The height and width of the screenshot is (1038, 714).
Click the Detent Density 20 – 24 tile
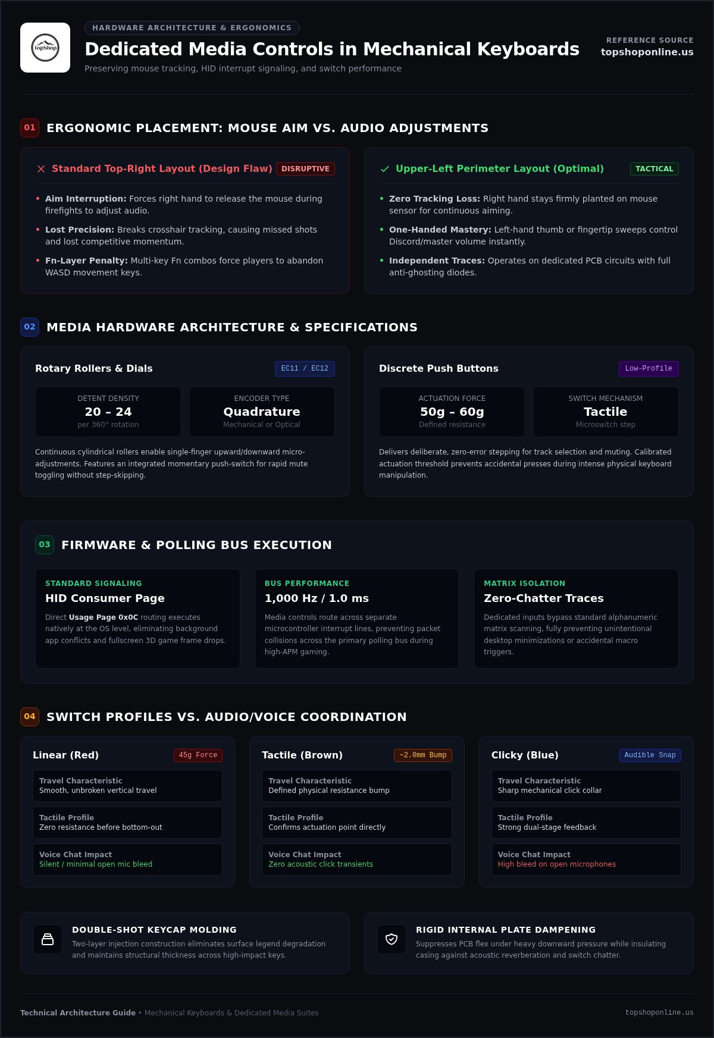tap(108, 412)
